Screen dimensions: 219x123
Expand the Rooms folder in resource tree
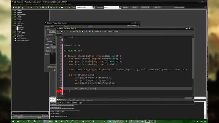tap(13, 31)
